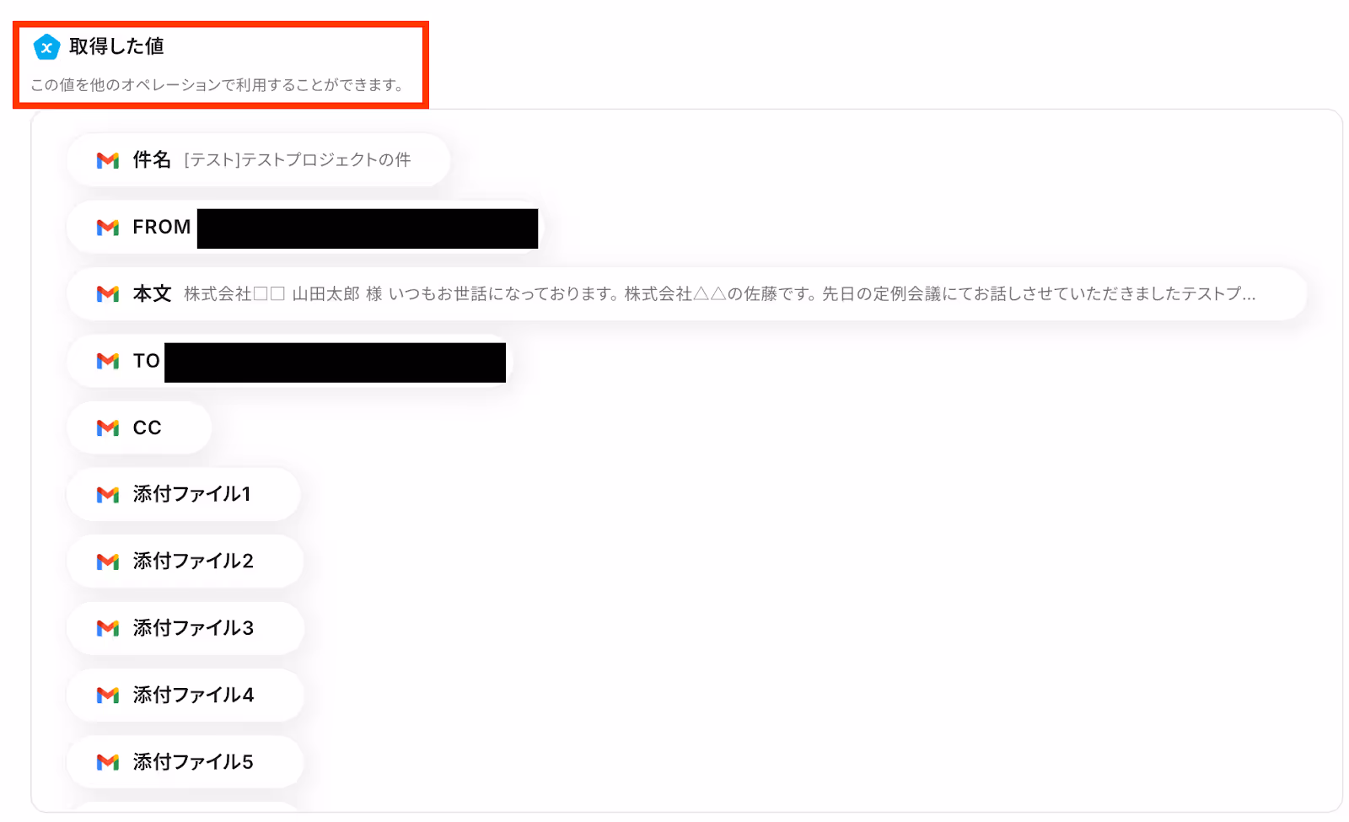
Task: Select the CC value chip
Action: [139, 428]
